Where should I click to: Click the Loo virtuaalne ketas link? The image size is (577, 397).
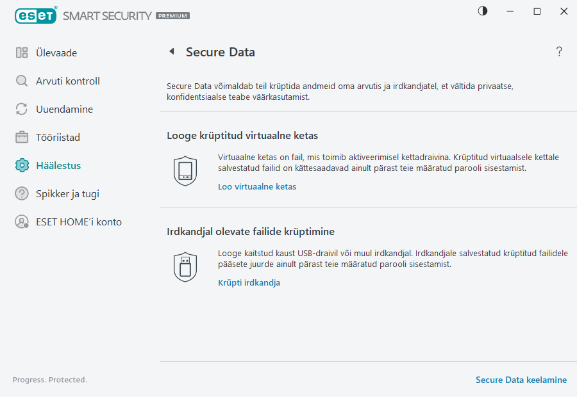(x=257, y=186)
